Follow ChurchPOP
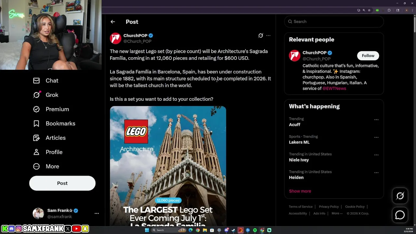416x234 pixels. pos(368,56)
